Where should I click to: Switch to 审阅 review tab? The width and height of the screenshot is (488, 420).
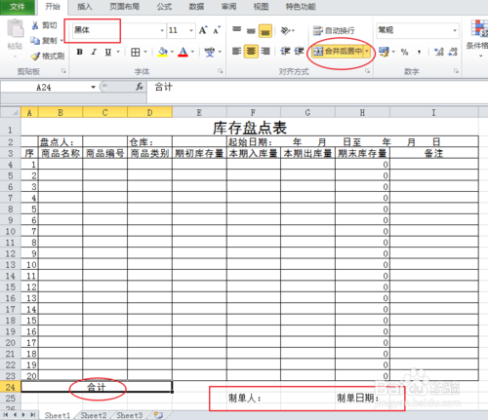(x=228, y=7)
